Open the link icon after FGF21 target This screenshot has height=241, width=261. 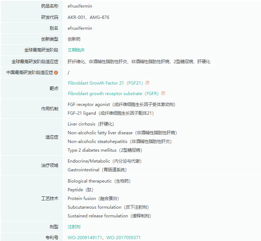[x=147, y=83]
